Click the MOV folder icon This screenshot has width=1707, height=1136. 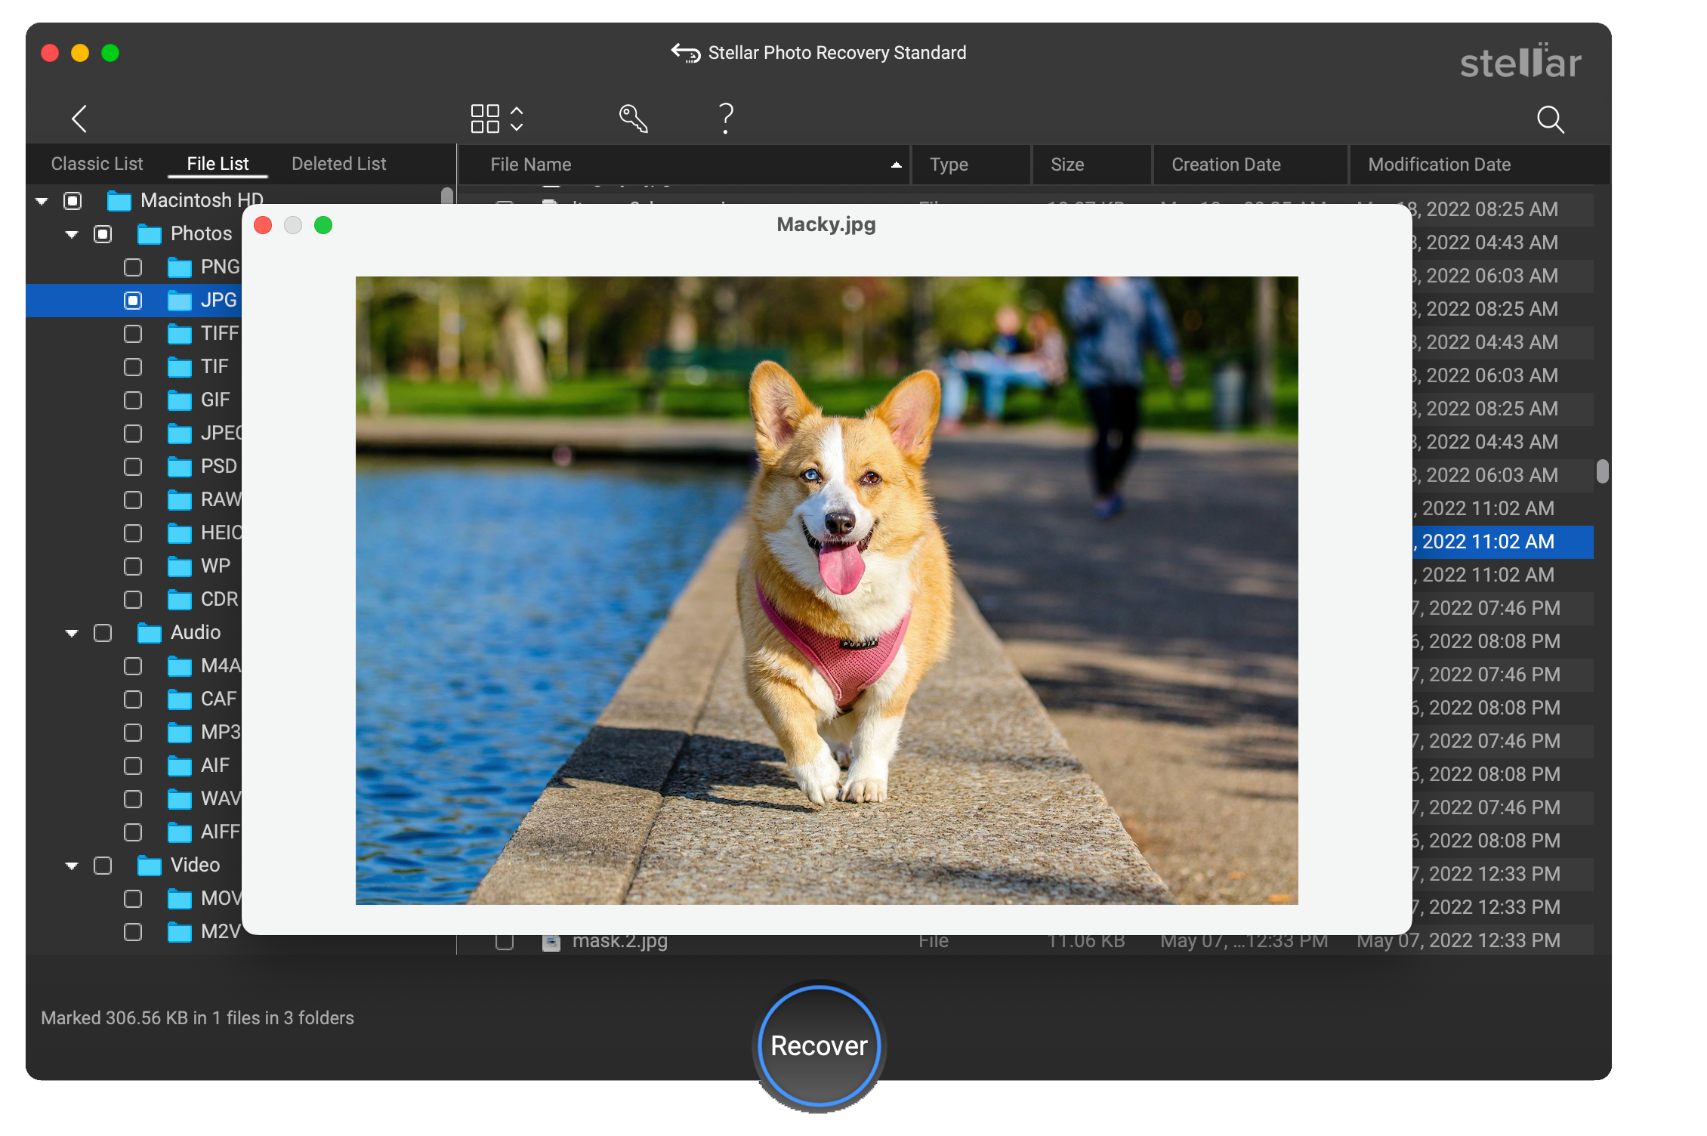(x=180, y=899)
